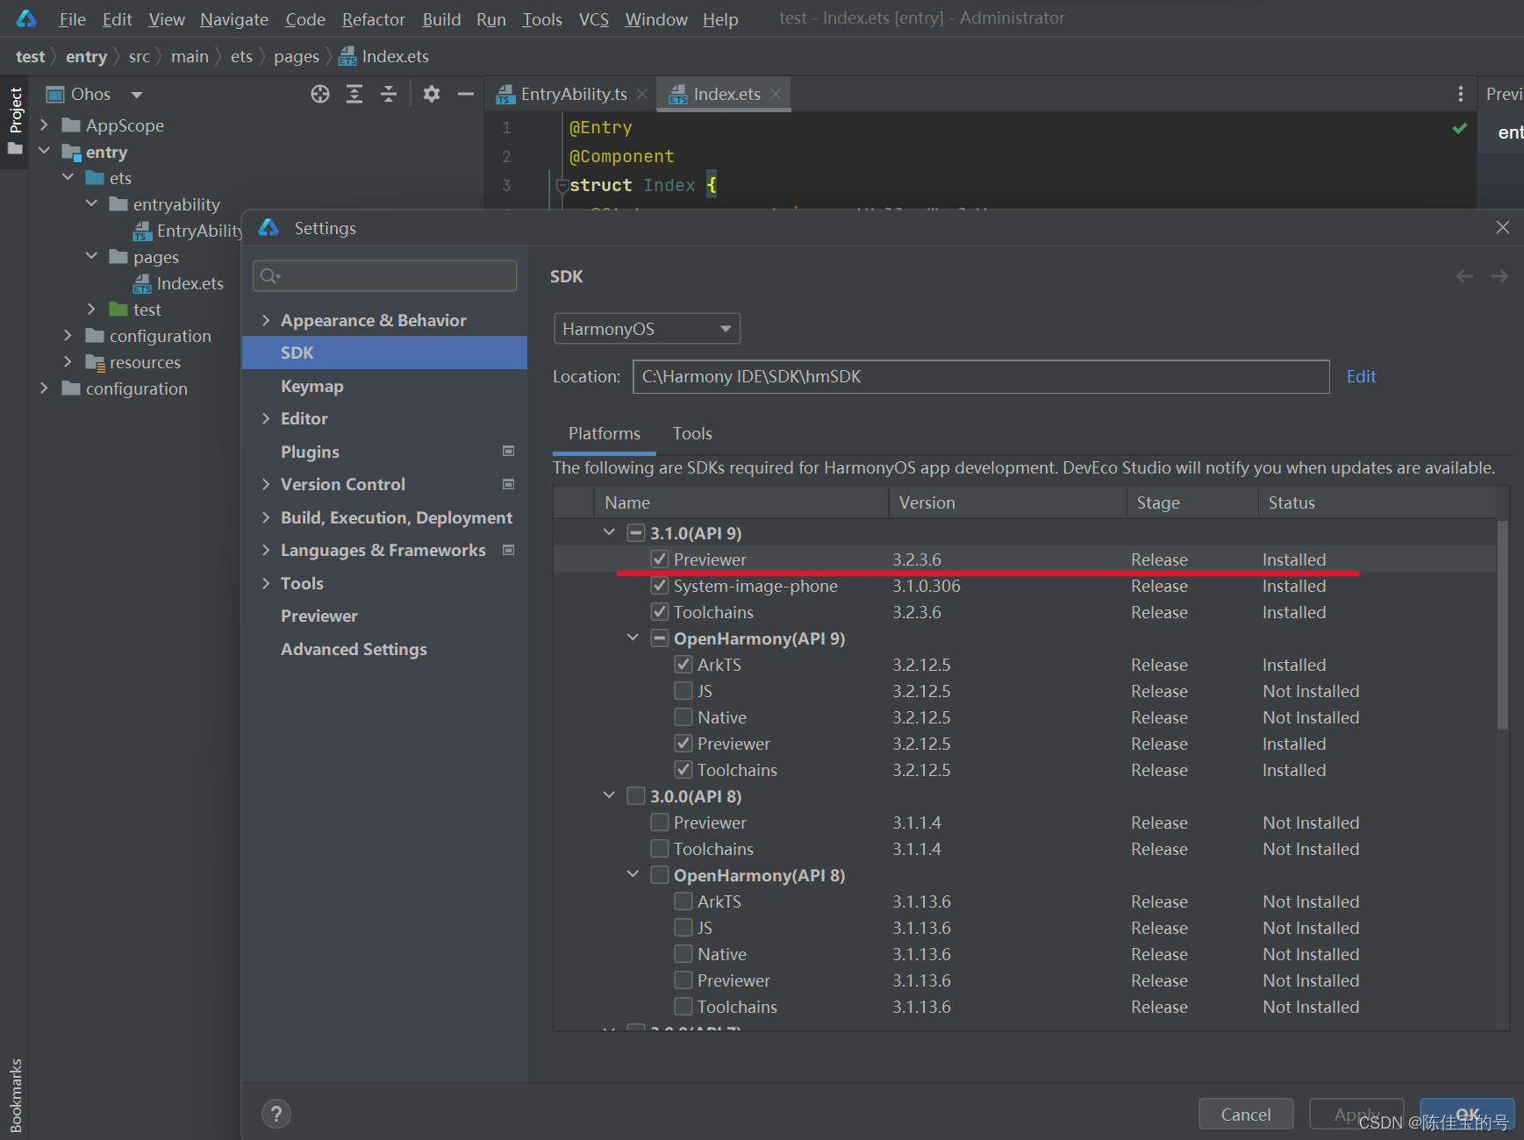The height and width of the screenshot is (1140, 1524).
Task: Uncheck Toolchains 3.2.3.6 checkbox
Action: point(660,611)
